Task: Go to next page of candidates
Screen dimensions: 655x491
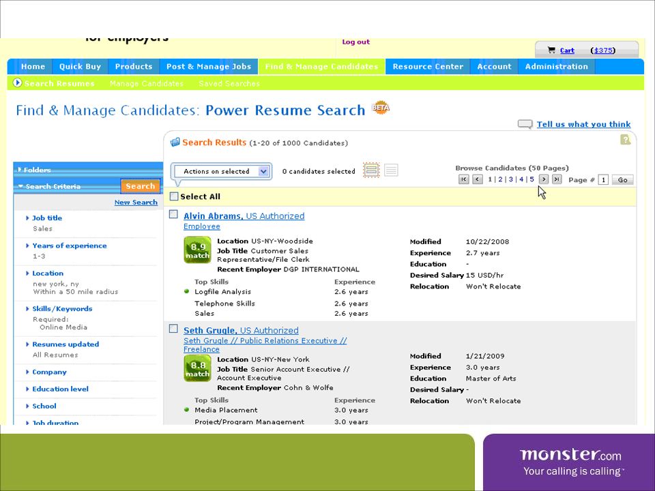Action: pyautogui.click(x=544, y=179)
